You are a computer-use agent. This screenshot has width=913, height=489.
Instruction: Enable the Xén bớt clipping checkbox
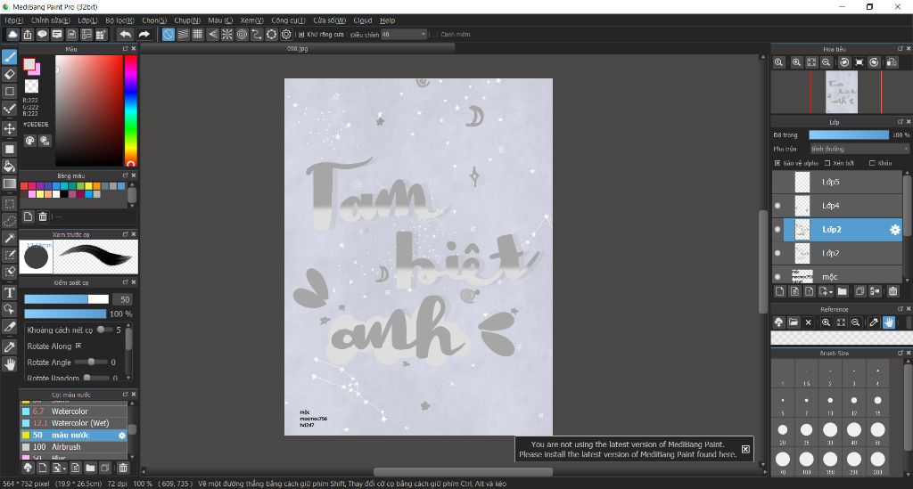[827, 163]
